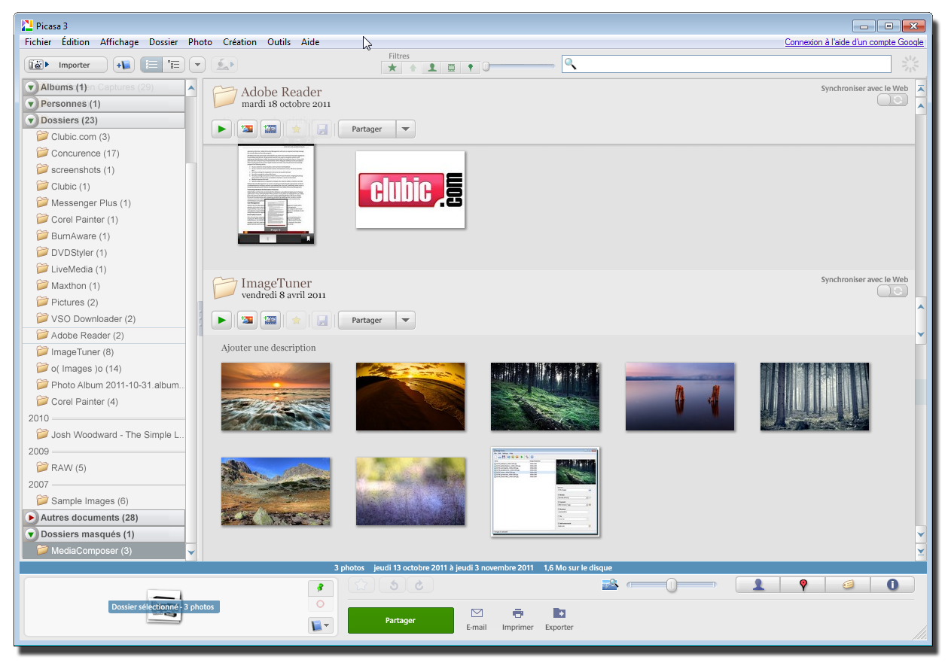
Task: Create a movie presentation from Adobe Reader
Action: (270, 129)
